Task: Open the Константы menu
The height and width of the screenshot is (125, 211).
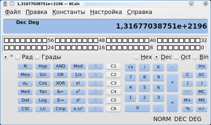Action: coord(69,12)
